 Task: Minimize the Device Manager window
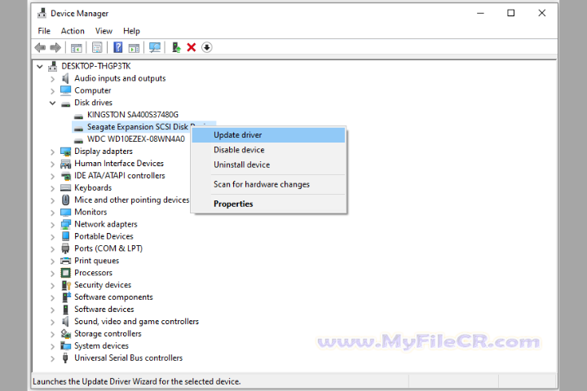(481, 13)
